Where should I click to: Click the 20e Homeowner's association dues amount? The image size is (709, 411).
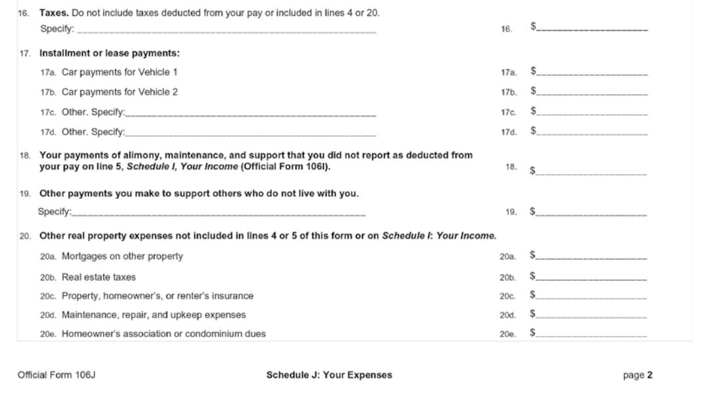click(591, 332)
